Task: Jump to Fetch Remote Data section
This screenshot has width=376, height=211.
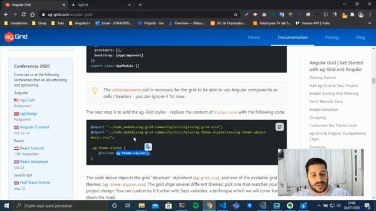Action: coord(326,101)
